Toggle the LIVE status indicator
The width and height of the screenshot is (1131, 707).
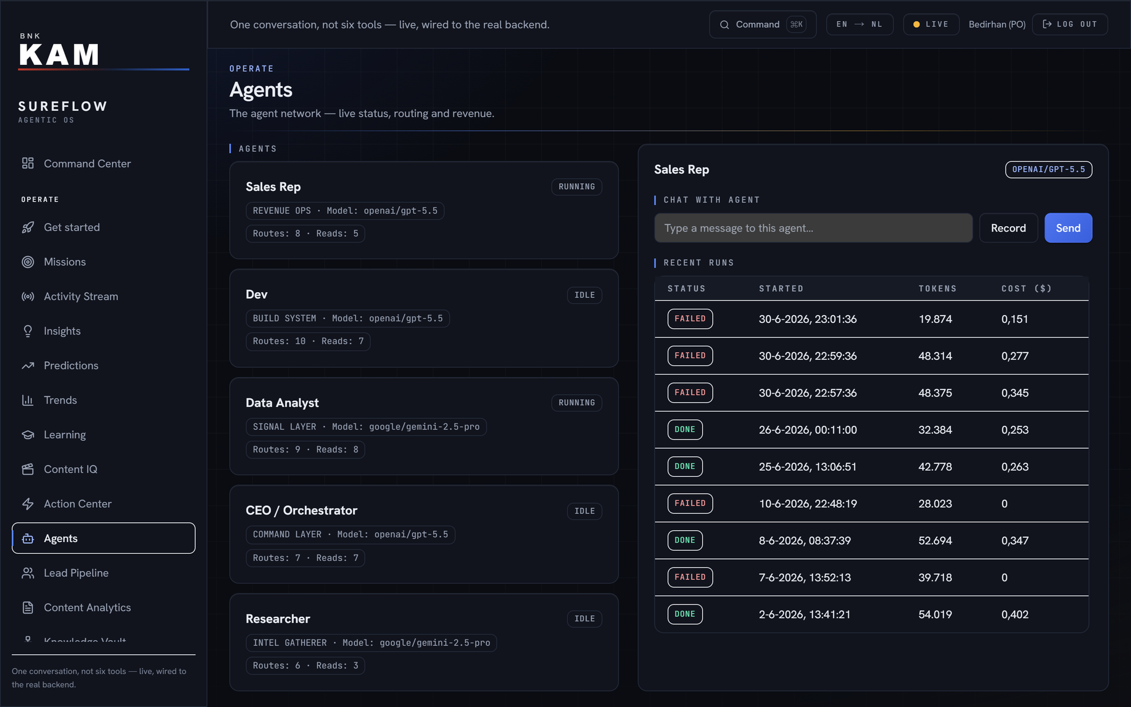(931, 24)
